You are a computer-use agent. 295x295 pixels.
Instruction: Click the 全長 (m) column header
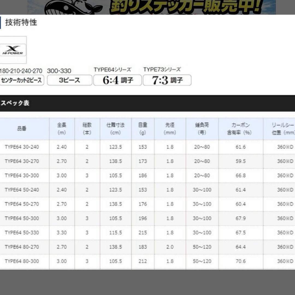(62, 129)
